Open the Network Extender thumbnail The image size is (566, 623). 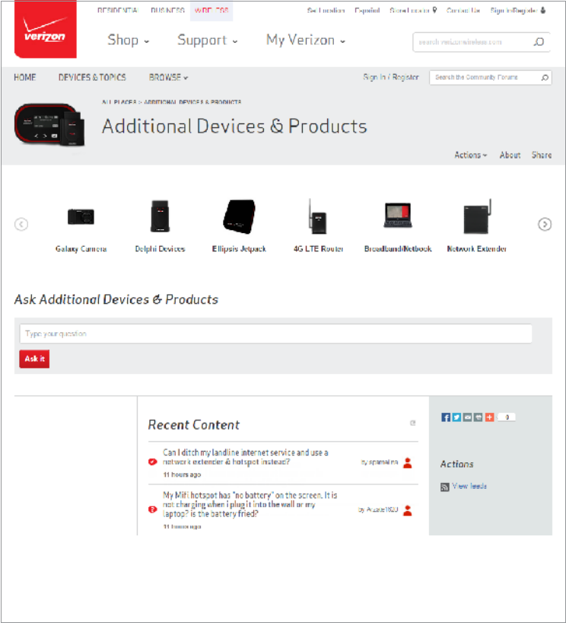478,216
